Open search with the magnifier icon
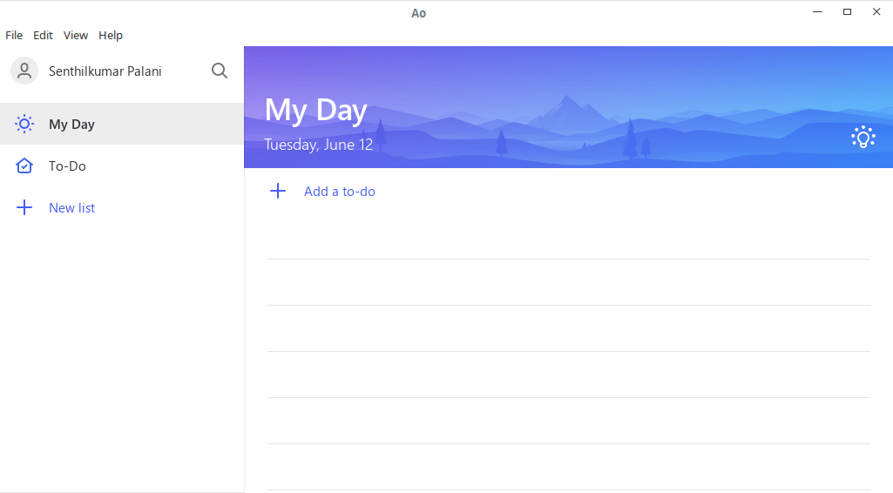The height and width of the screenshot is (493, 893). click(x=220, y=71)
